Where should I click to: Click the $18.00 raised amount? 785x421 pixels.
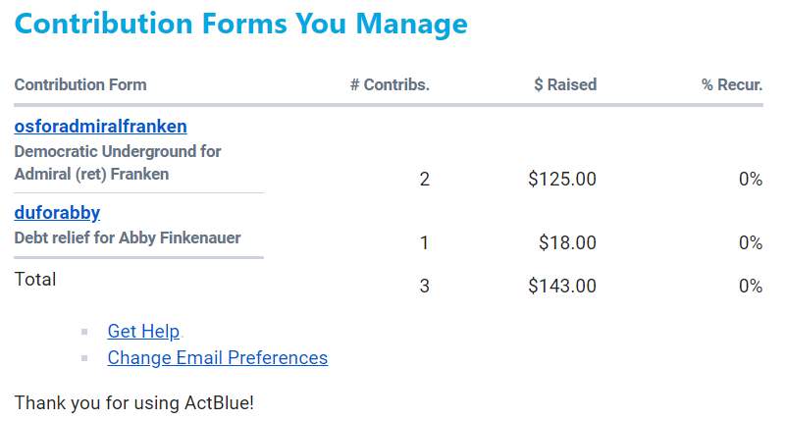point(567,242)
